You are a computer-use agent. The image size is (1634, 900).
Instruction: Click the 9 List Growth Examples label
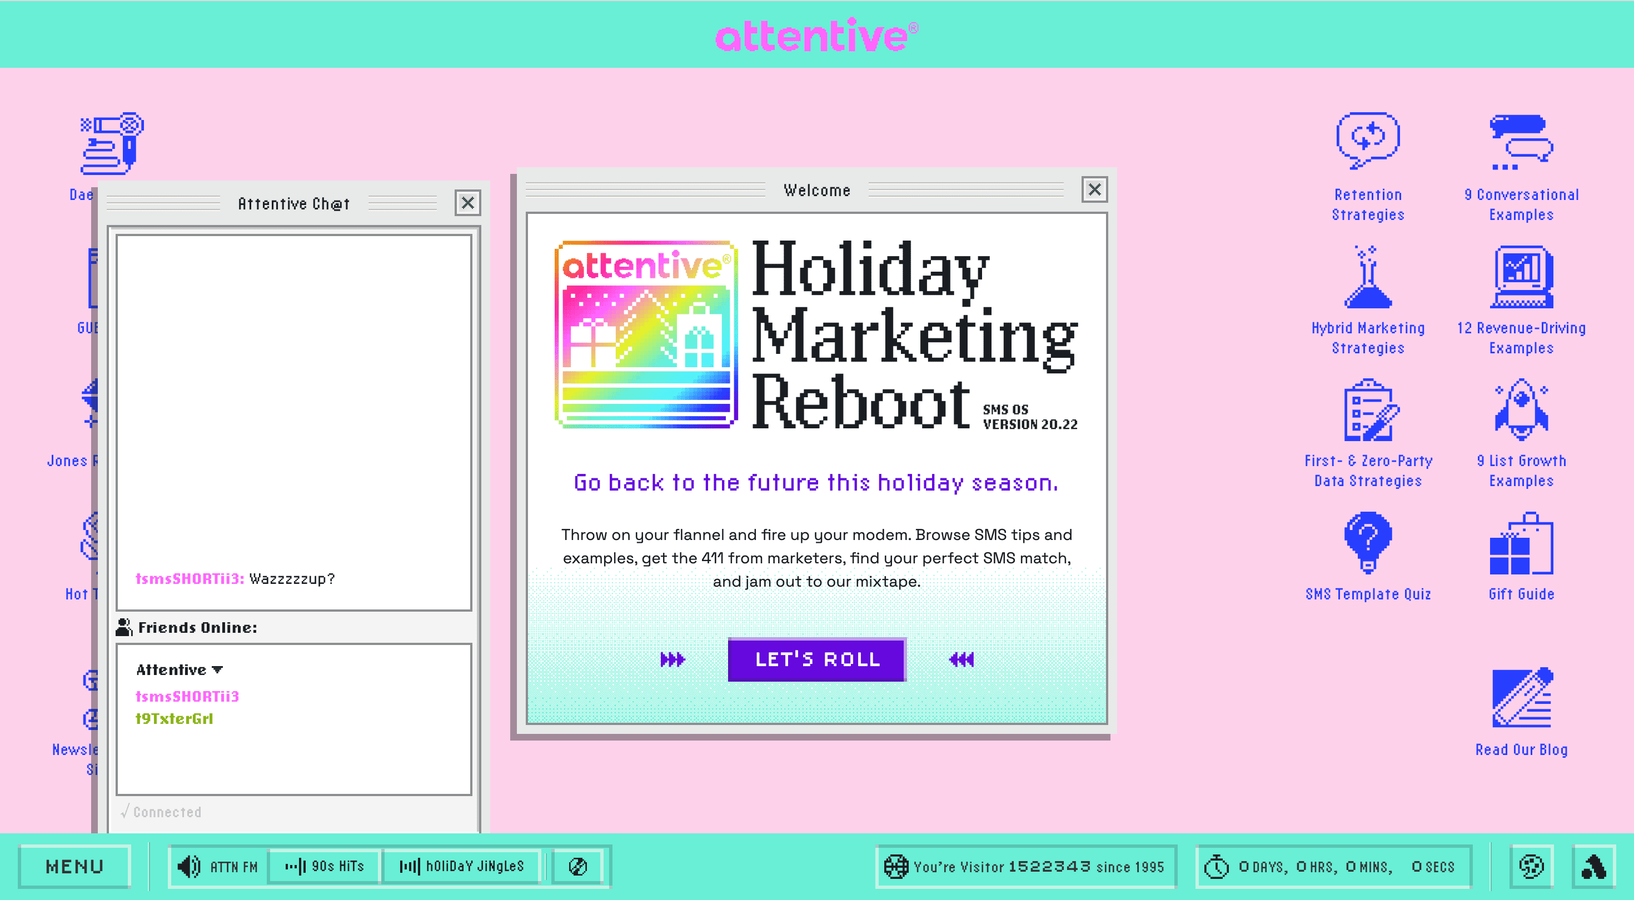pyautogui.click(x=1521, y=471)
